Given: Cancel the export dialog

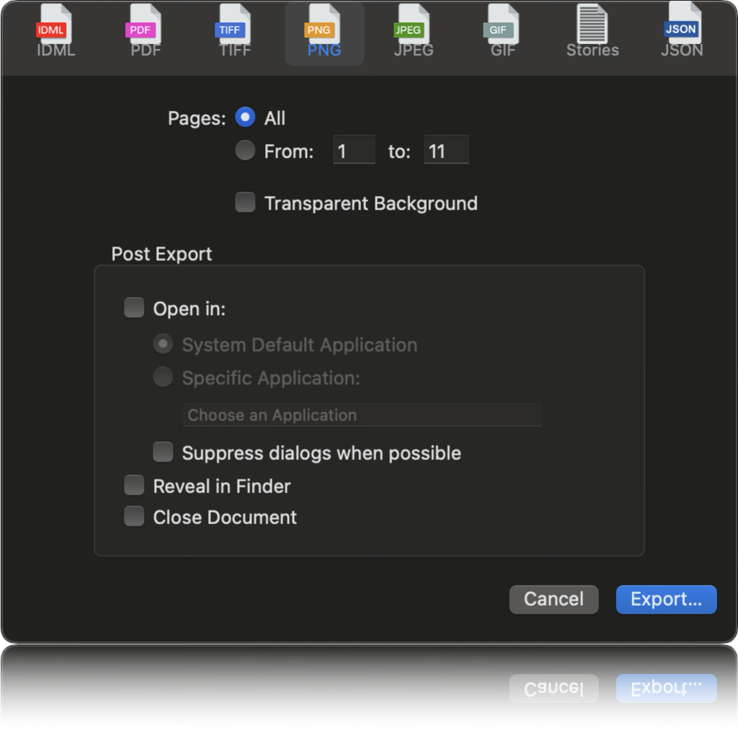Looking at the screenshot, I should [x=554, y=599].
